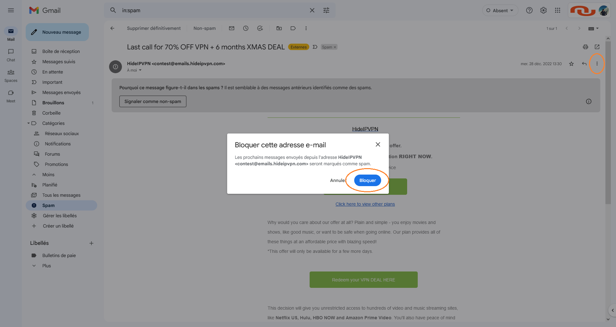616x327 pixels.
Task: Show the side panel chevron
Action: 612,310
